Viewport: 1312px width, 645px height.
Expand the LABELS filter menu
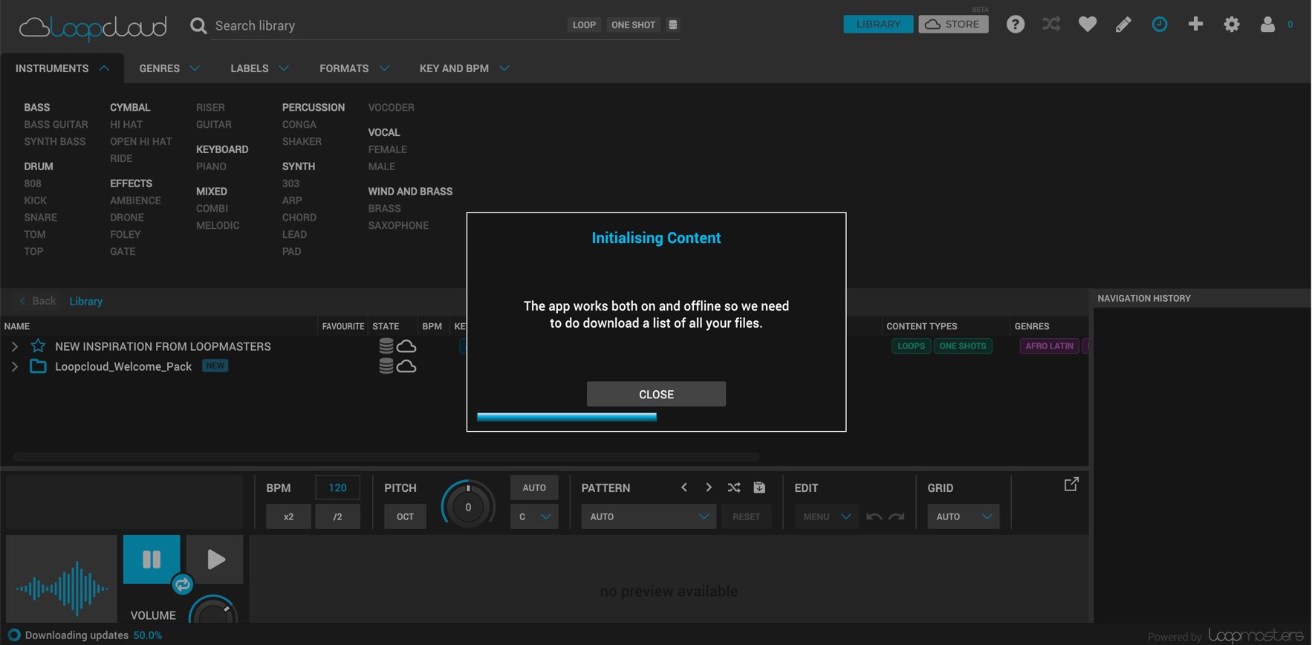tap(259, 68)
